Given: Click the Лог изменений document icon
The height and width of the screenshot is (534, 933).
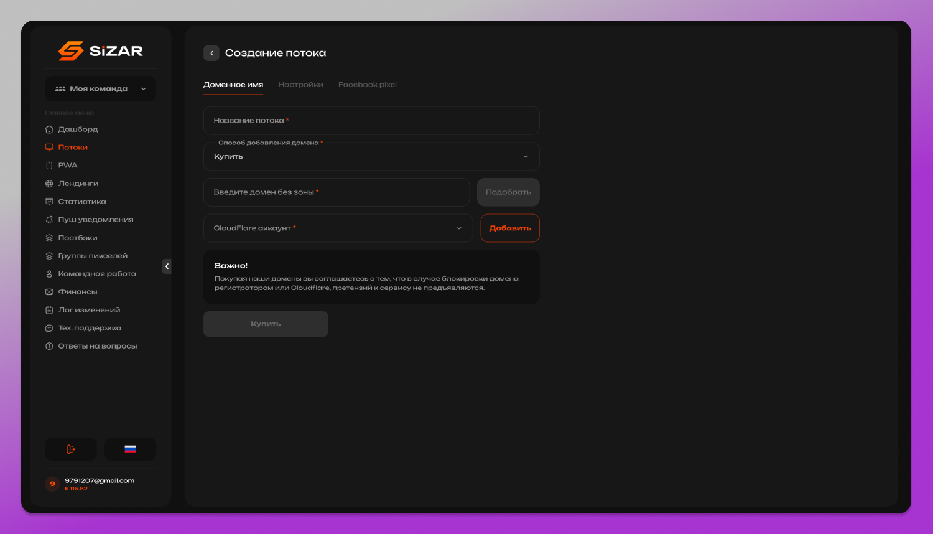Looking at the screenshot, I should coord(49,310).
